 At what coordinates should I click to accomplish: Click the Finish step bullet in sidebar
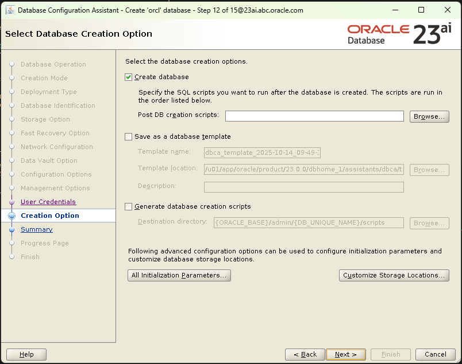pyautogui.click(x=11, y=257)
